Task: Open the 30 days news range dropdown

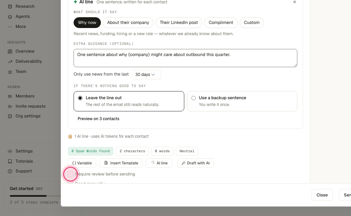Action: click(x=146, y=75)
